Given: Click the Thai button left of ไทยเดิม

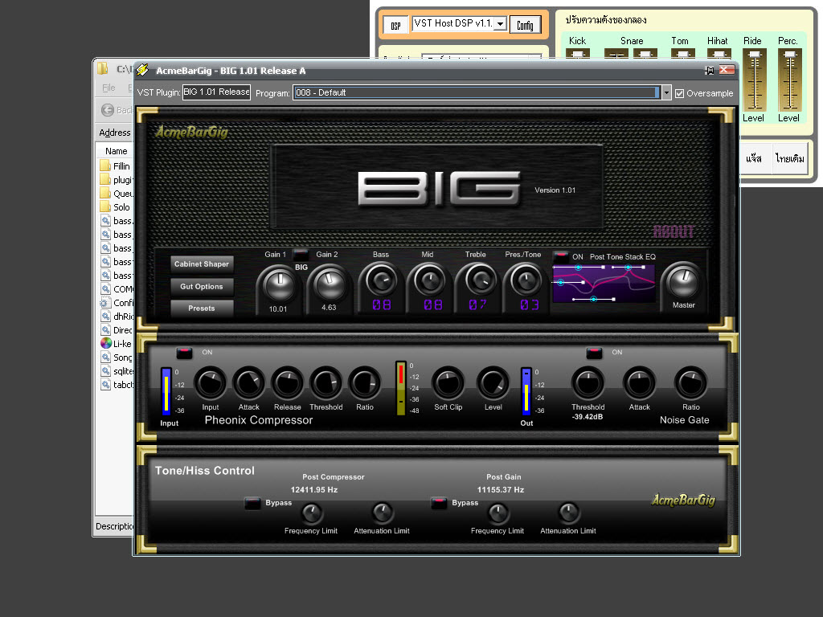Looking at the screenshot, I should coord(754,158).
